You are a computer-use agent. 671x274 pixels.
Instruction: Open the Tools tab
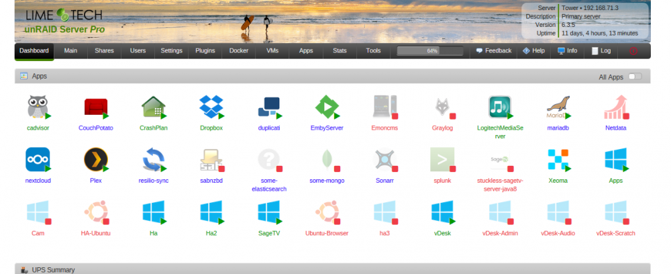point(373,50)
